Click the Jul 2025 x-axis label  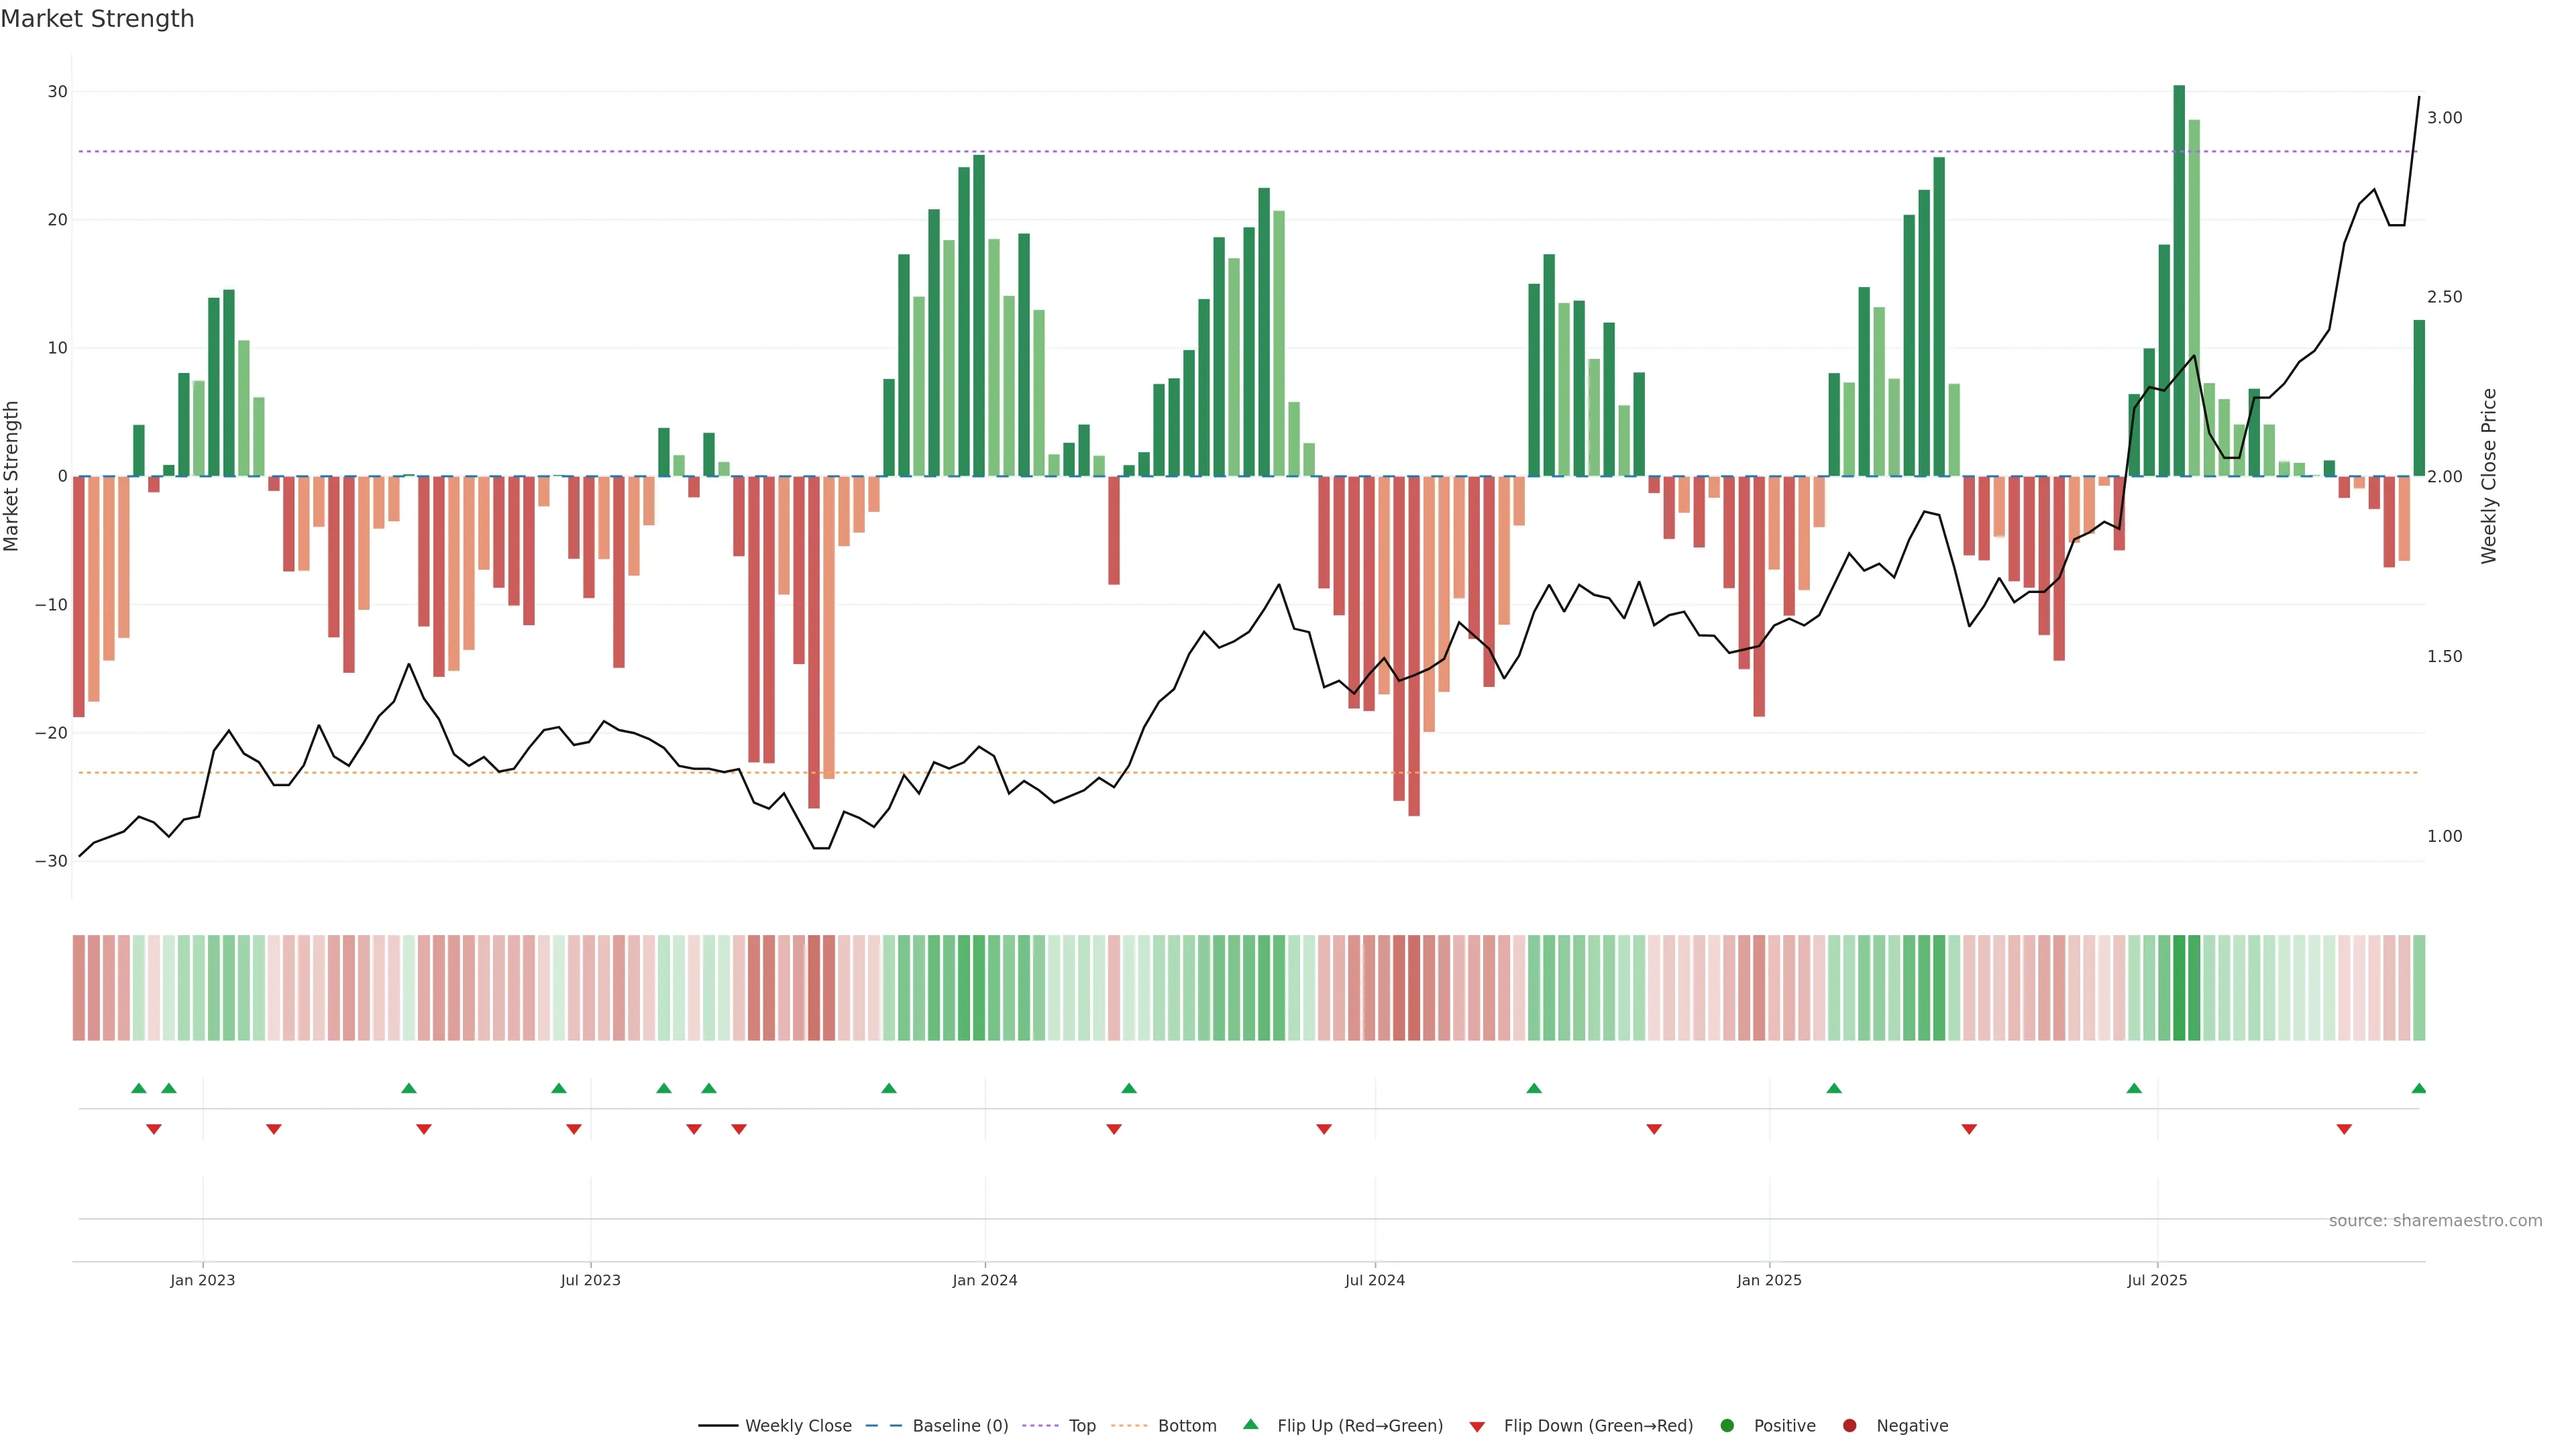(x=2157, y=1280)
